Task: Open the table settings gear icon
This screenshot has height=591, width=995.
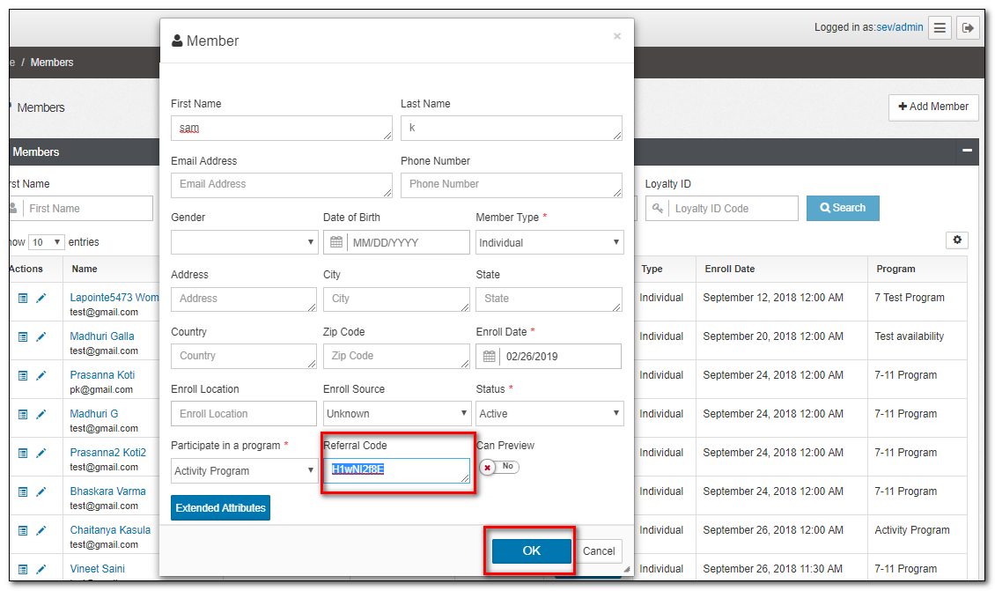Action: tap(956, 240)
